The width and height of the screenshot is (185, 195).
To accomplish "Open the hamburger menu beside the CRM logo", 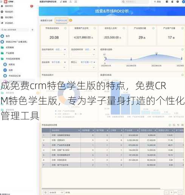I will pyautogui.click(x=1, y=2).
